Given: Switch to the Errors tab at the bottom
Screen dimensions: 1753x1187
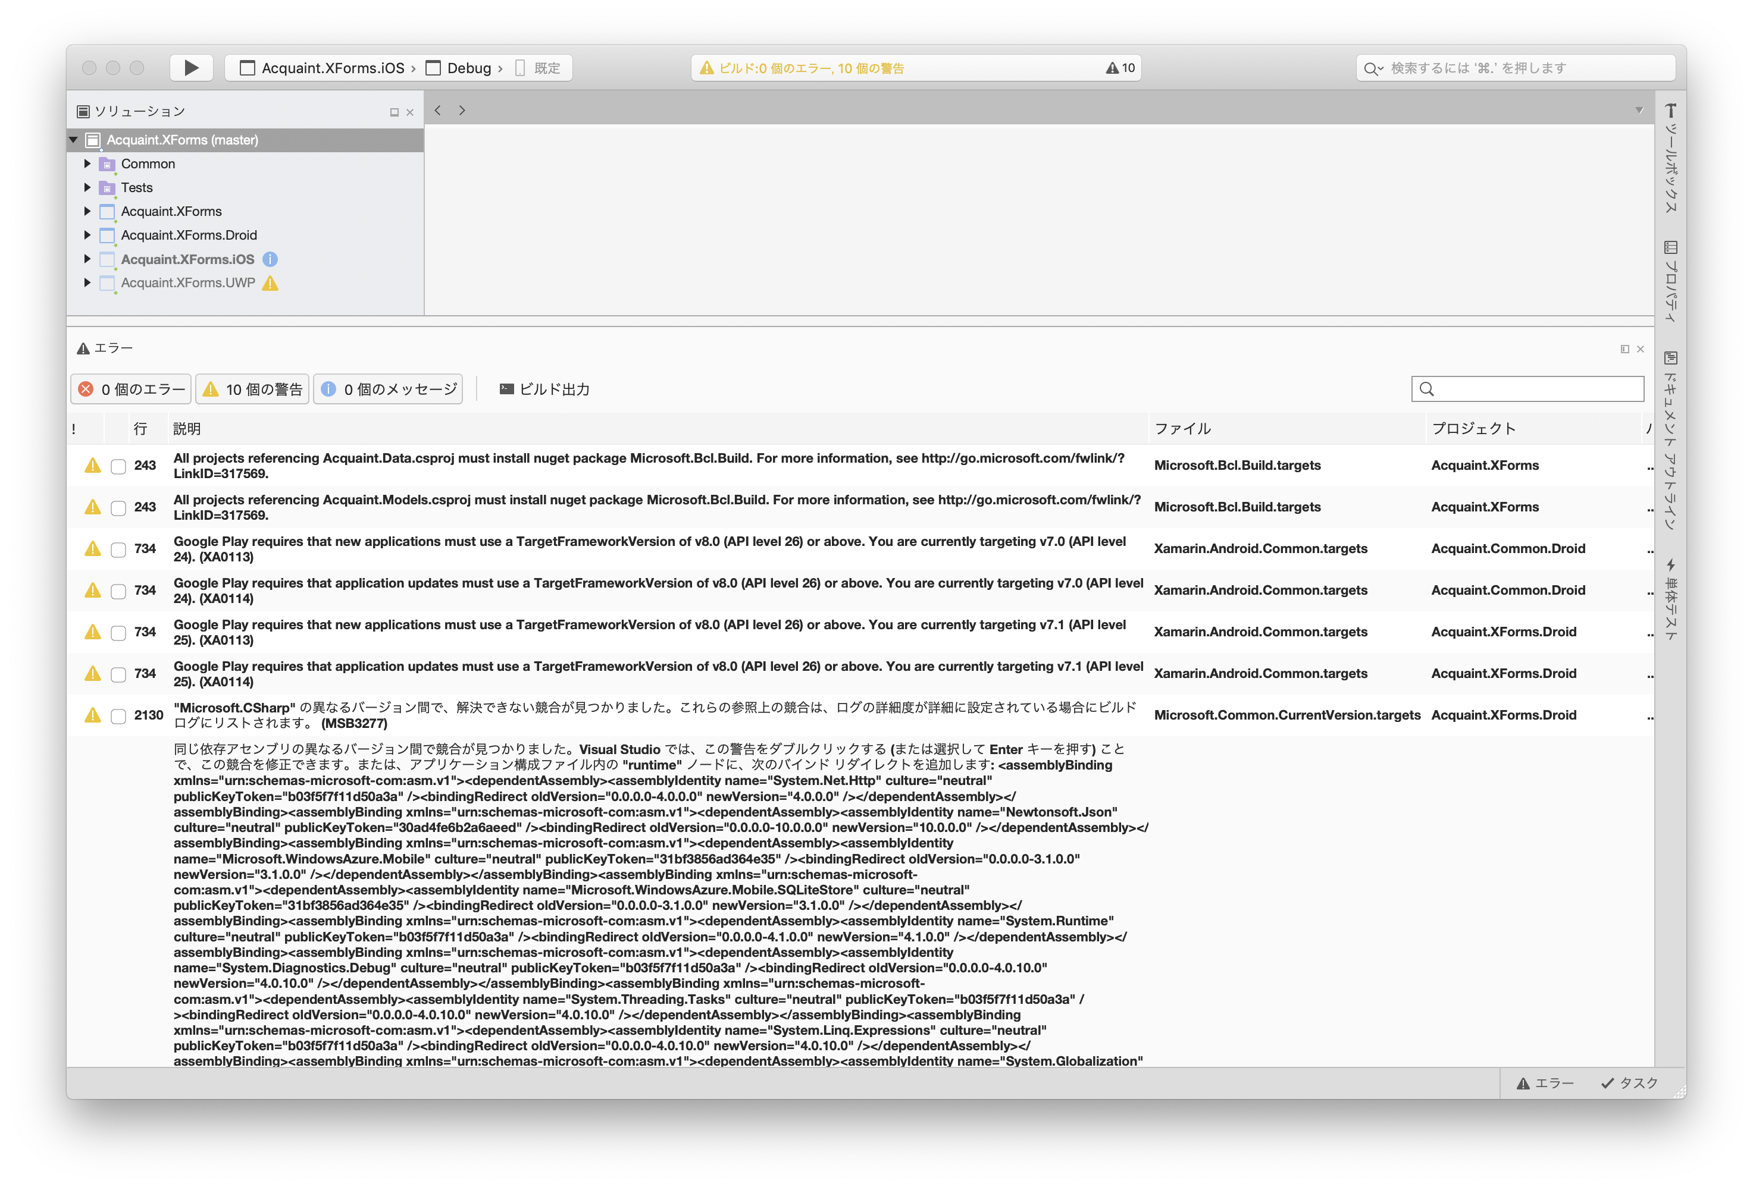Looking at the screenshot, I should pos(1545,1083).
